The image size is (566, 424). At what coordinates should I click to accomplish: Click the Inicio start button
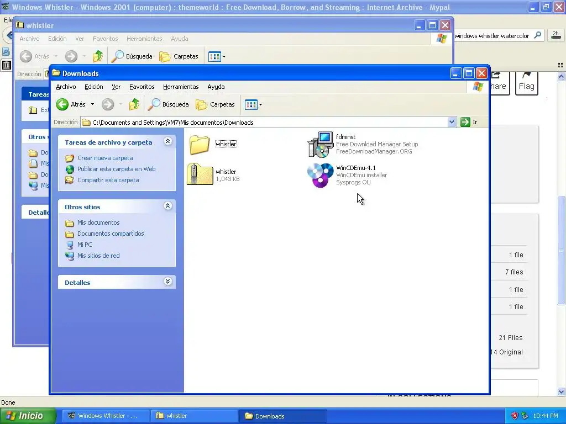coord(28,416)
